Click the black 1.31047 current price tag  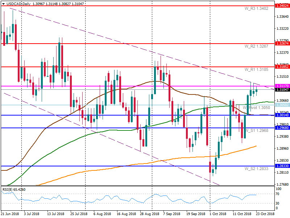[282, 89]
